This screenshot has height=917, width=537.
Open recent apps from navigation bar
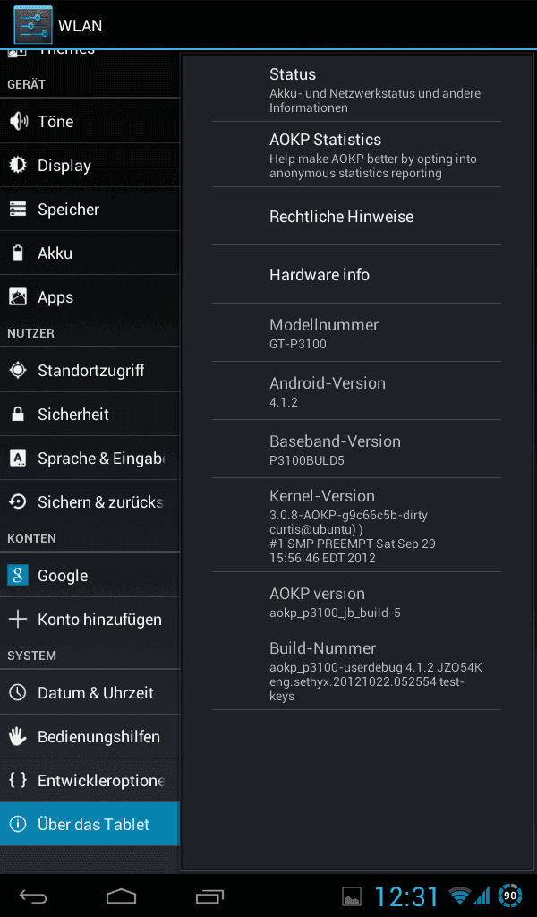[209, 896]
